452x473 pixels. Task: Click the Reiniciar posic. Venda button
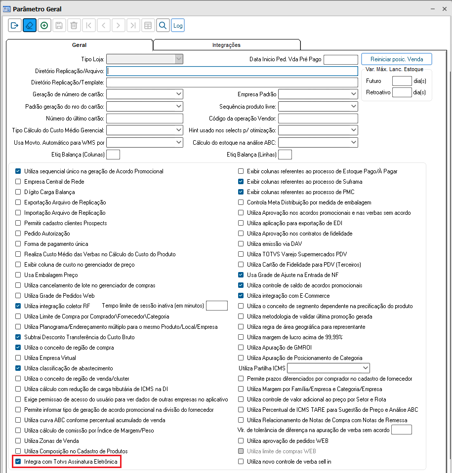(397, 59)
